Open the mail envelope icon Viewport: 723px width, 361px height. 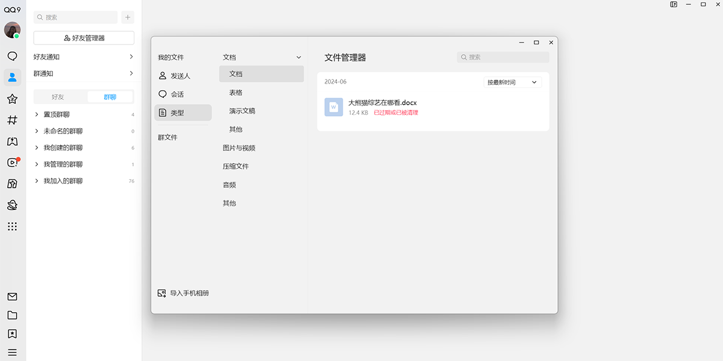point(12,297)
